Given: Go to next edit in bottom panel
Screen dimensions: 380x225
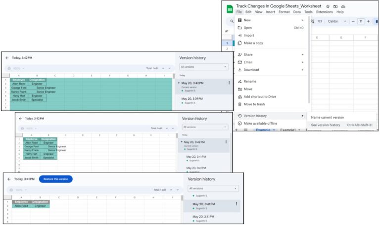Looking at the screenshot, I should click(x=178, y=190).
